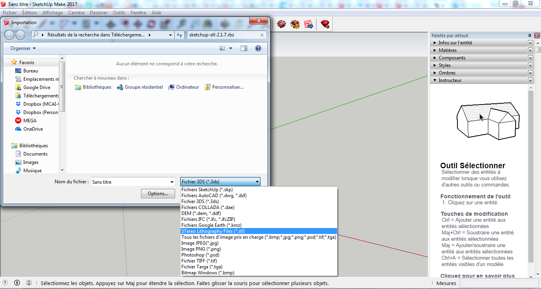The height and width of the screenshot is (289, 541).
Task: Open the Caméra menu
Action: pos(76,13)
